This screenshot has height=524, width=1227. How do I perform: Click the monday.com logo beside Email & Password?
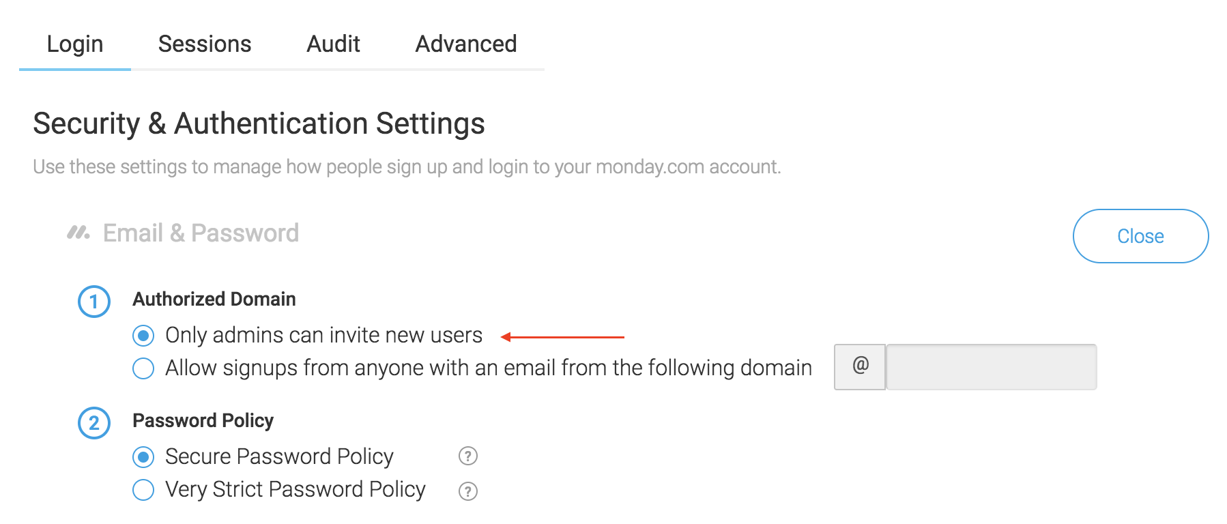78,233
